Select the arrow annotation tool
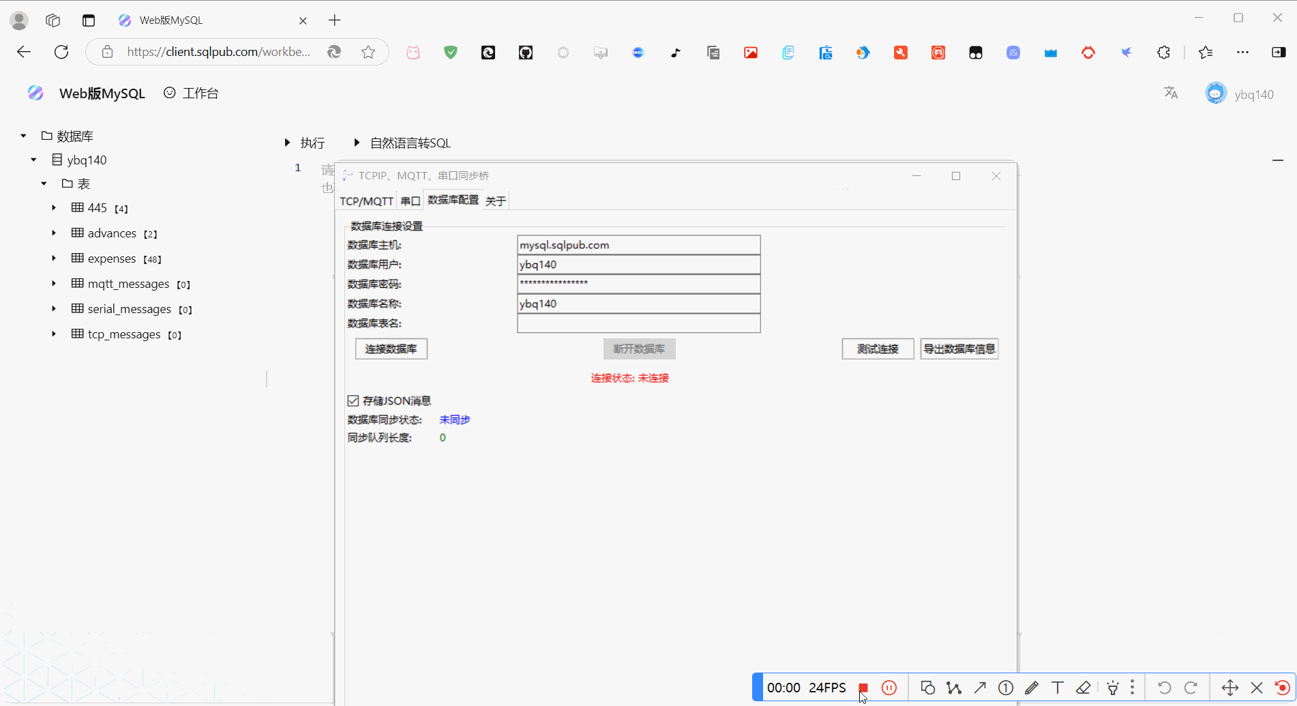The image size is (1297, 706). point(980,688)
